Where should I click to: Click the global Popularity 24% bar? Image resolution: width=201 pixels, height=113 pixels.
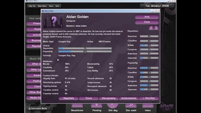tap(85, 51)
